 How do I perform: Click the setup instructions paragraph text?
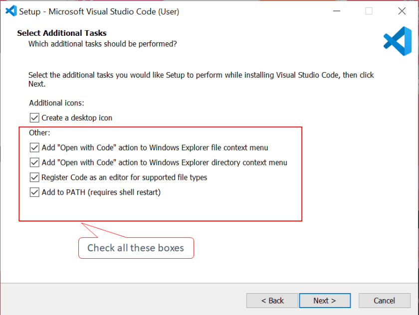(200, 79)
